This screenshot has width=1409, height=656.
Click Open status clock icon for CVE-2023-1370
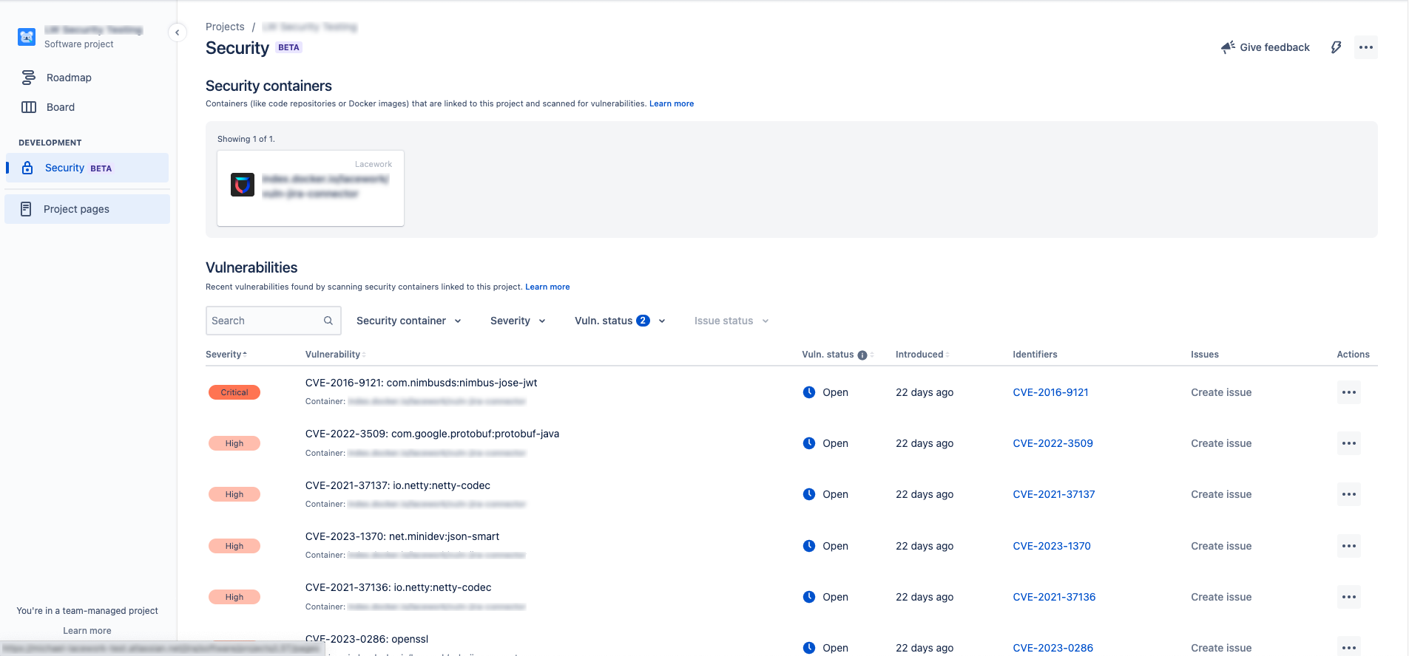pos(809,546)
